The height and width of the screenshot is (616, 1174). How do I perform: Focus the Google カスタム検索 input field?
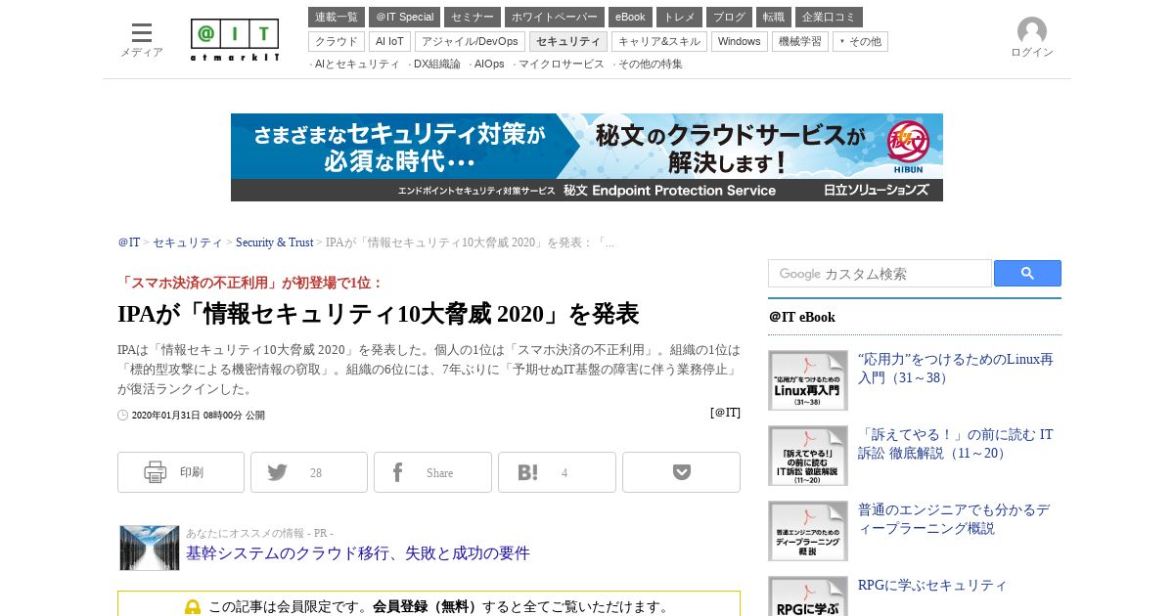[880, 274]
